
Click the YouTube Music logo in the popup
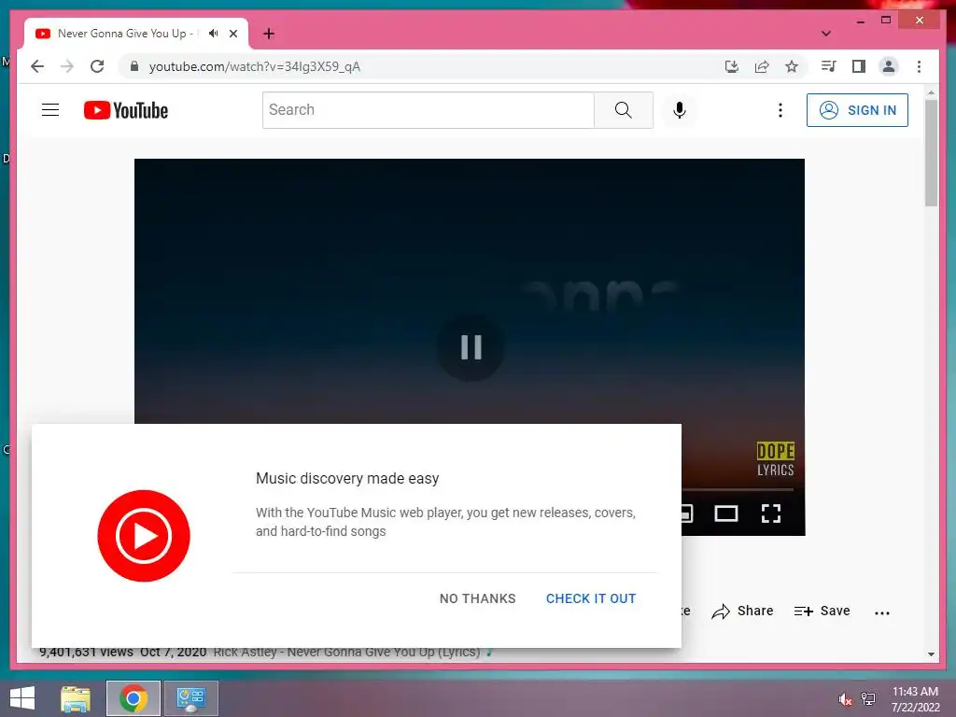click(144, 536)
